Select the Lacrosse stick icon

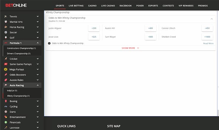tap(6, 128)
